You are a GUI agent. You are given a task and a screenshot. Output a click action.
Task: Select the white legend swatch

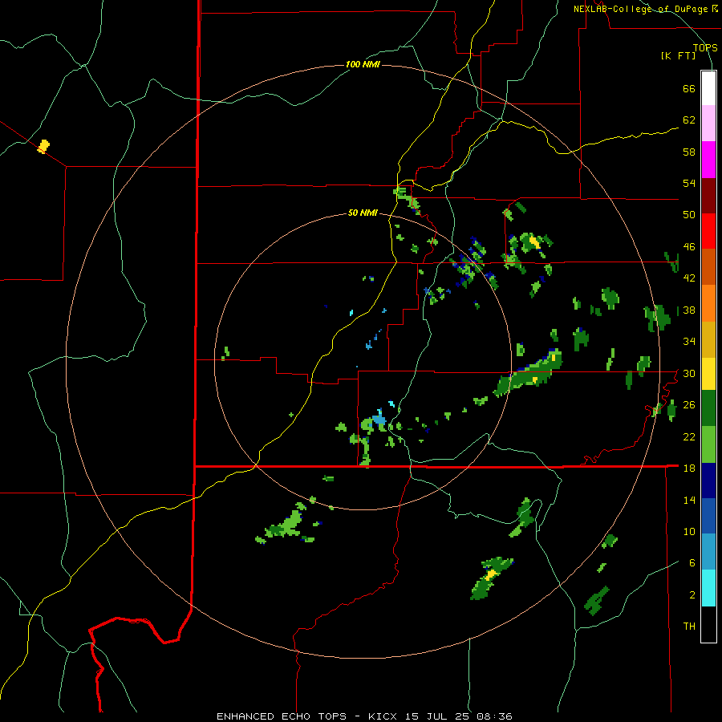point(708,88)
